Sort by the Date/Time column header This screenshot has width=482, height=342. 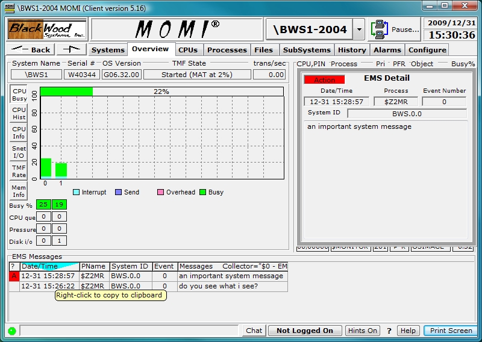click(x=49, y=266)
